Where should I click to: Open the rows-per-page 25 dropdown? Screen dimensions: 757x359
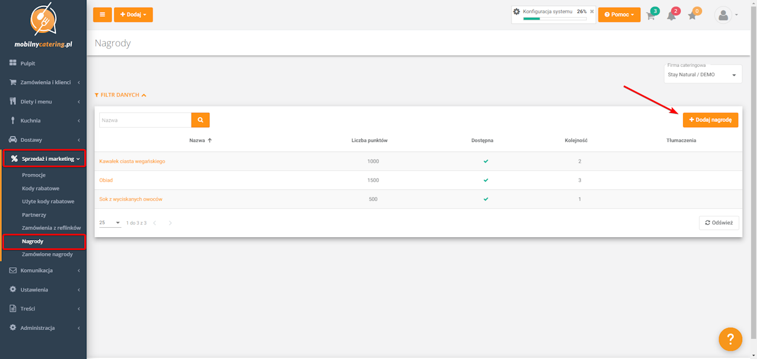pyautogui.click(x=110, y=223)
